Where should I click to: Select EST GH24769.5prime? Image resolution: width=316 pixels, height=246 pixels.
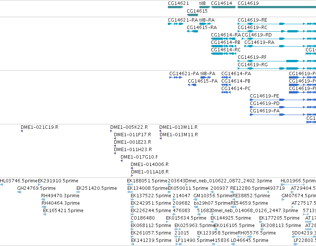[x=36, y=188]
